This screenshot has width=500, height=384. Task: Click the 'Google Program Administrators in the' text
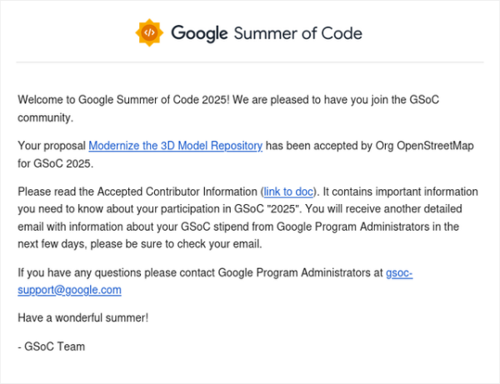click(x=367, y=227)
